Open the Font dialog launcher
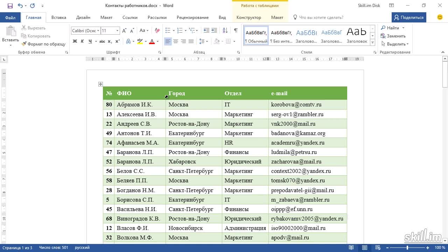Viewport: 448px width, 252px height. pyautogui.click(x=160, y=52)
